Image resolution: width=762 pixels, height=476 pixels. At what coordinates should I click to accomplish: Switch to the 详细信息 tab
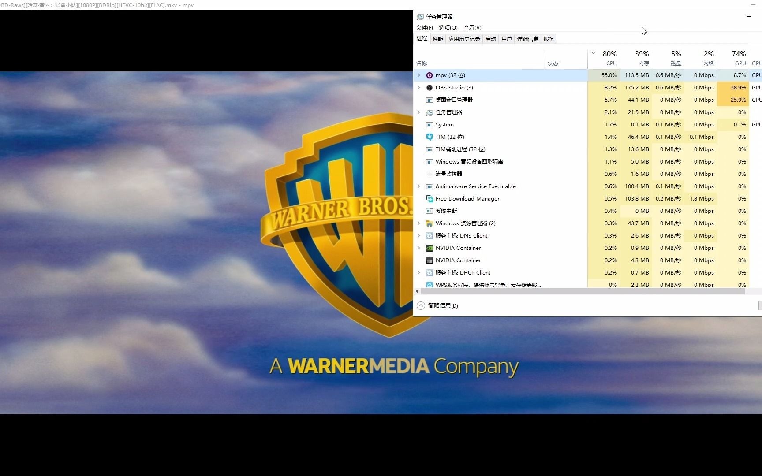(x=528, y=39)
